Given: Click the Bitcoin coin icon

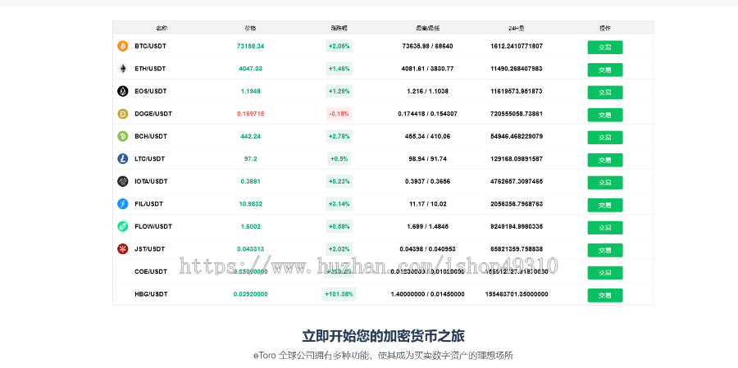Looking at the screenshot, I should click(122, 46).
